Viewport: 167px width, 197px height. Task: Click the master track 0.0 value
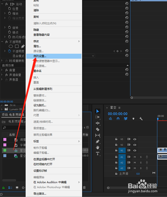[x=138, y=174]
